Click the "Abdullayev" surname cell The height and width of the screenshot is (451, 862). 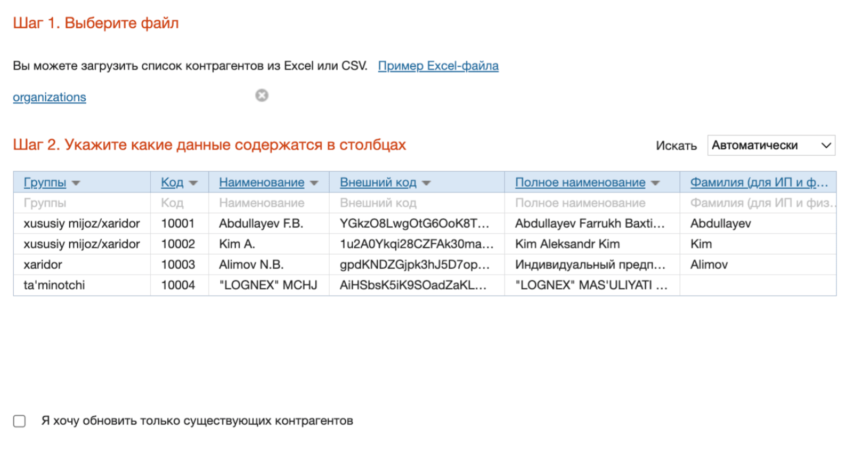point(720,223)
